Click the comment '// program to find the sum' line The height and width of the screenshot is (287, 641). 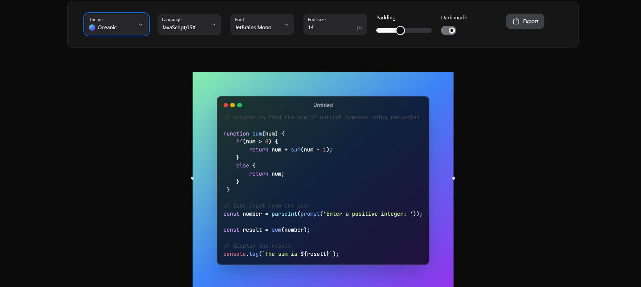point(322,118)
